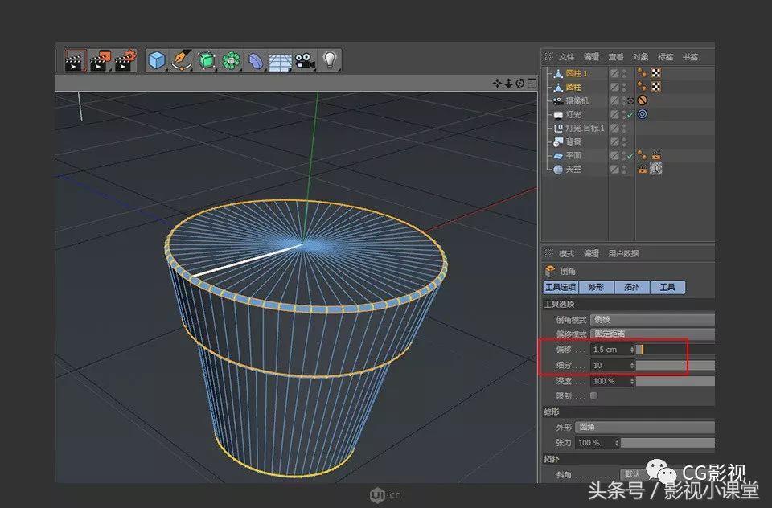Click the Camera icon in the top toolbar
The height and width of the screenshot is (508, 772).
[x=304, y=59]
